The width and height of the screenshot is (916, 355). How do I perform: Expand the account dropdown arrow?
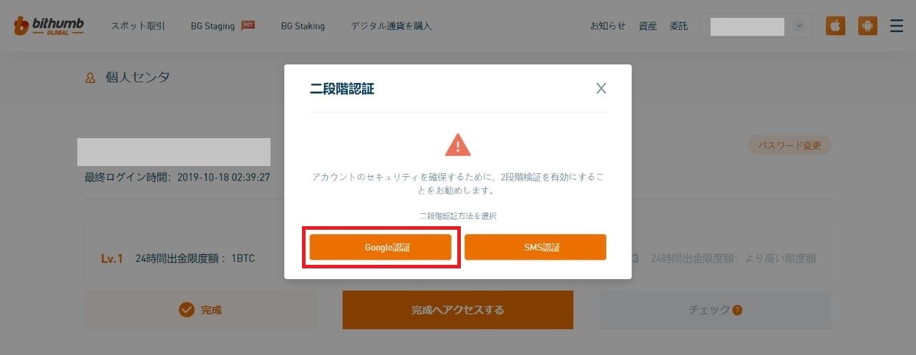(799, 26)
